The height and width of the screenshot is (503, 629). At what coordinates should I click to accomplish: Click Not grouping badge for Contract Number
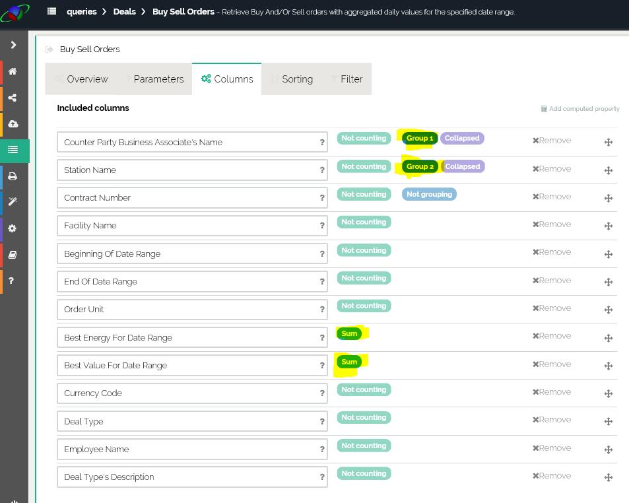pyautogui.click(x=429, y=194)
